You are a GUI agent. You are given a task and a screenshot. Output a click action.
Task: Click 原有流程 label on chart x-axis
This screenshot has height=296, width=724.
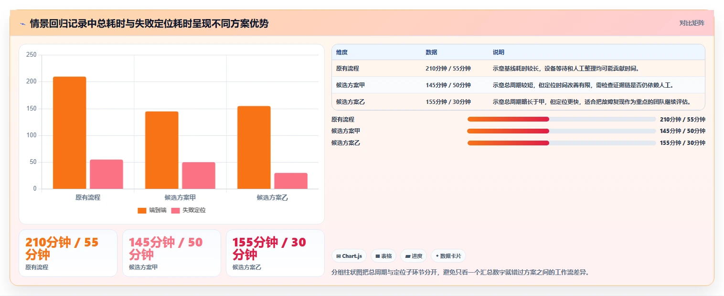pos(88,197)
